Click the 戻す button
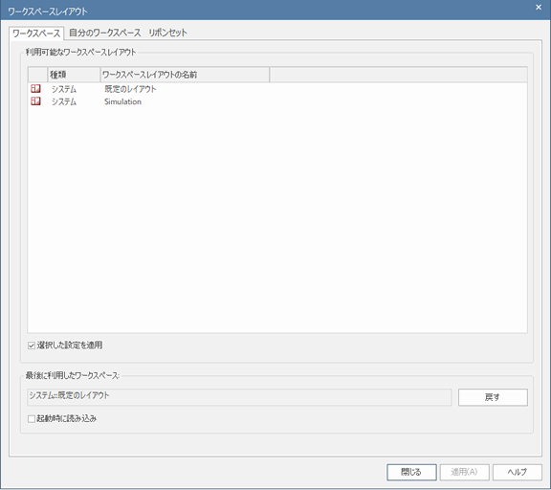 click(x=493, y=397)
